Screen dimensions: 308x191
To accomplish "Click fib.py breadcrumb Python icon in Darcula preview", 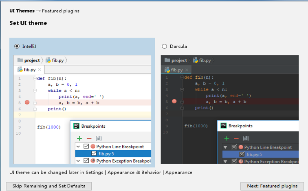I will 195,60.
